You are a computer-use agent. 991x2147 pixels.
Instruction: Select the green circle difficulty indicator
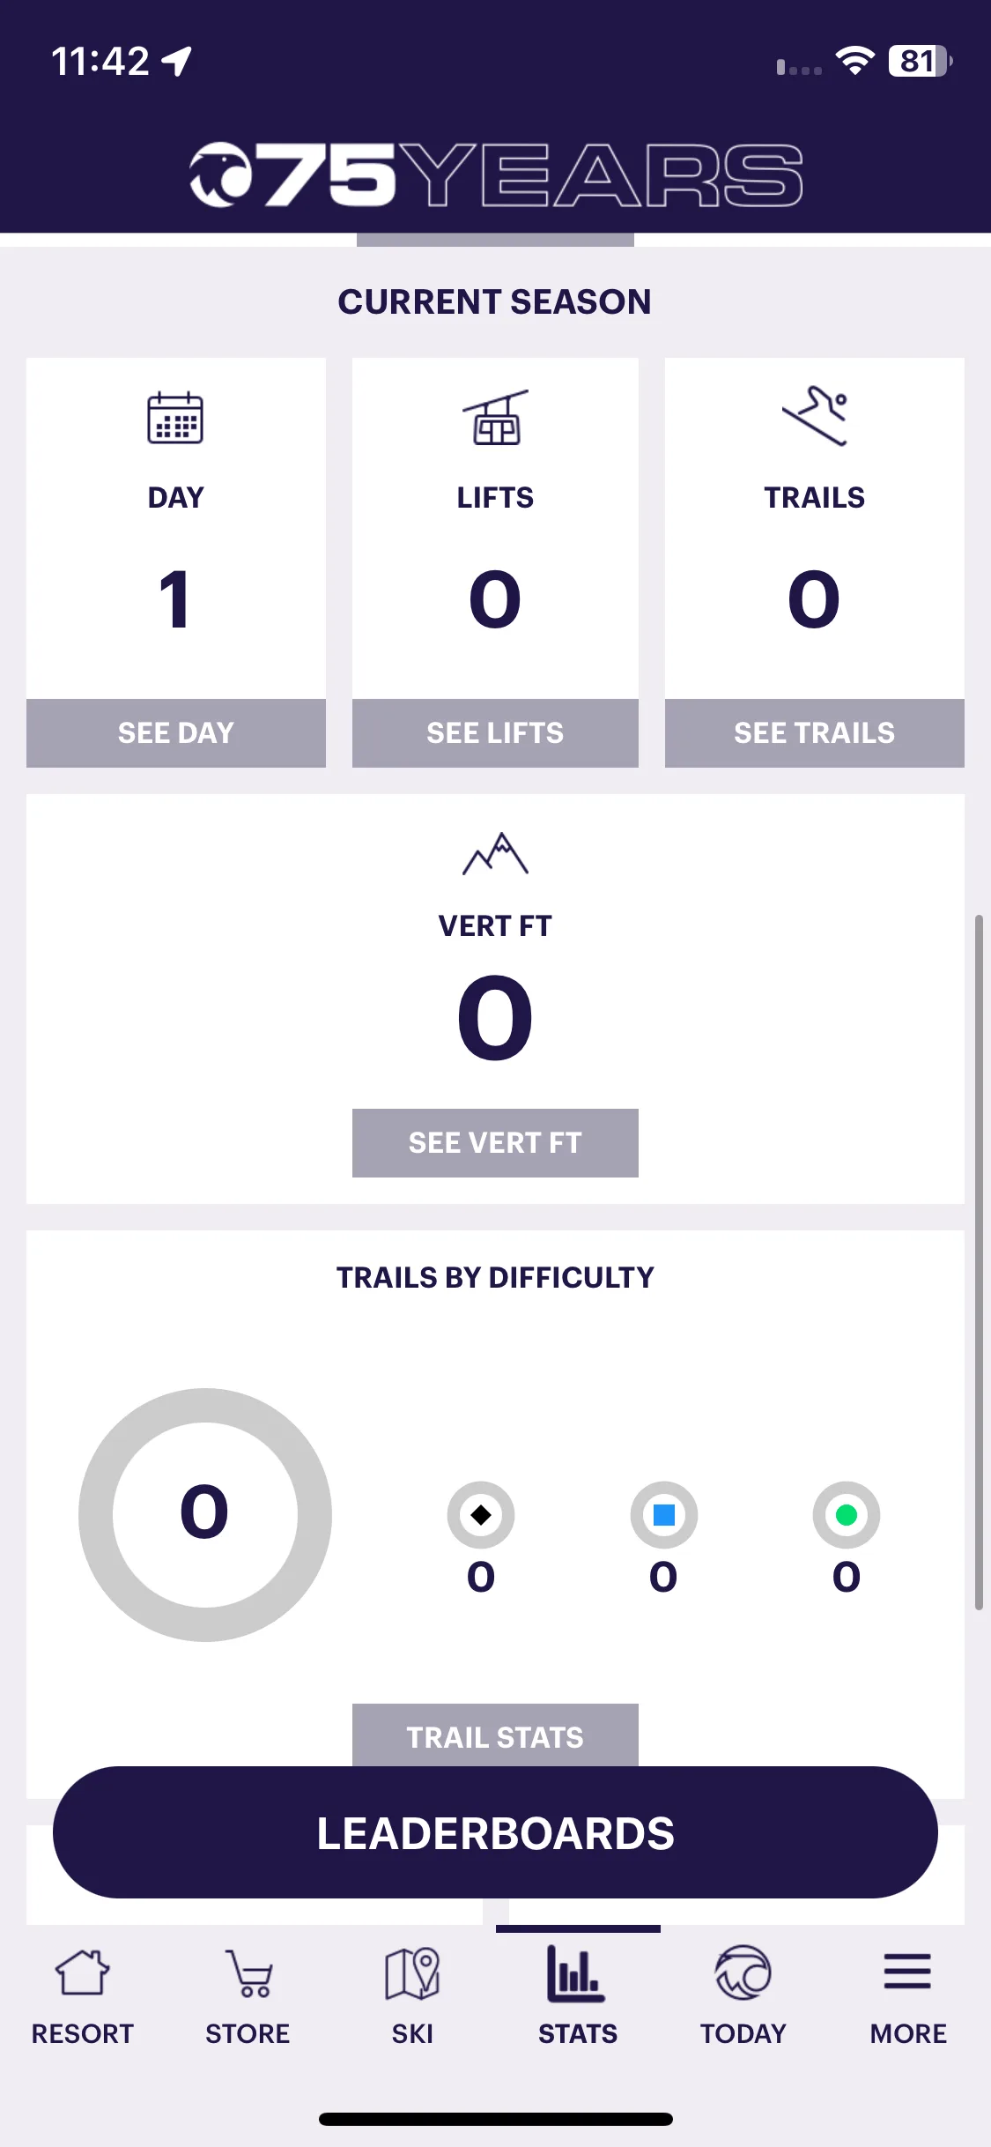847,1515
